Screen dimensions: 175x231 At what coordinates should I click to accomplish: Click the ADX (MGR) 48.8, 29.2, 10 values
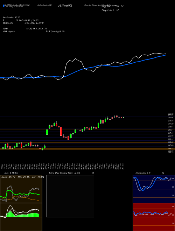(36, 29)
